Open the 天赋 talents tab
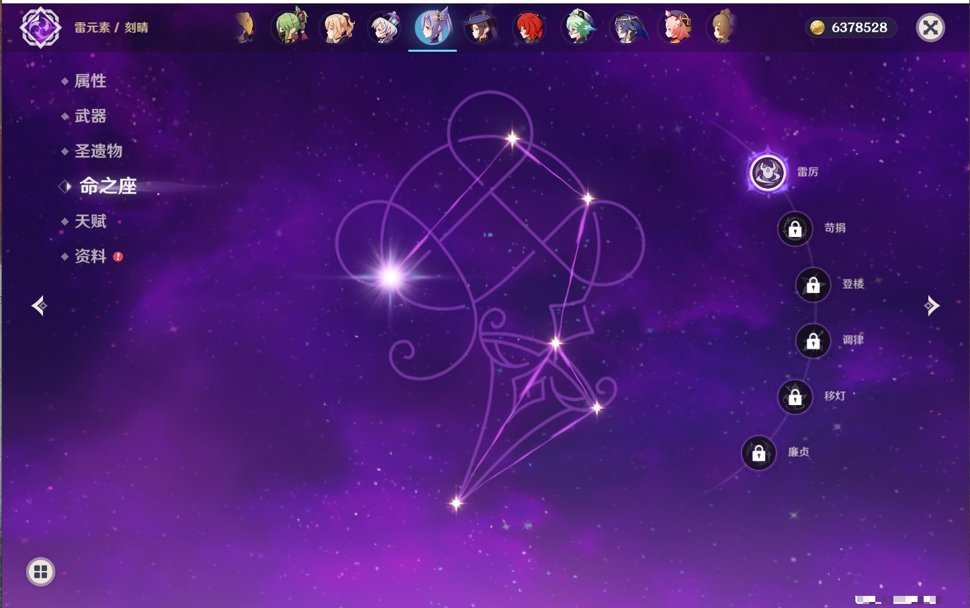 pyautogui.click(x=90, y=221)
